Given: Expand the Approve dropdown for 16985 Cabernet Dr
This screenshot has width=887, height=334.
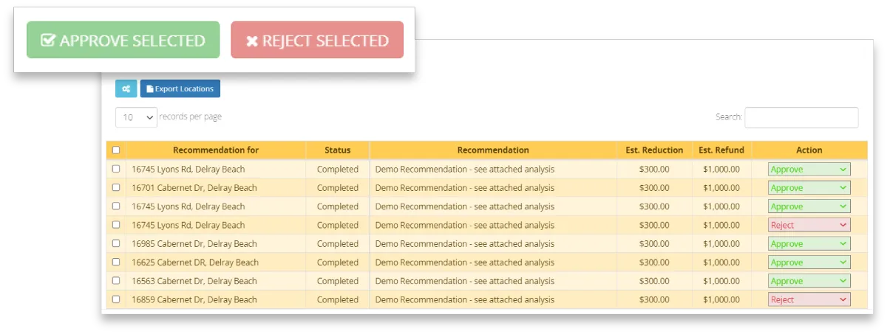Looking at the screenshot, I should coord(809,244).
